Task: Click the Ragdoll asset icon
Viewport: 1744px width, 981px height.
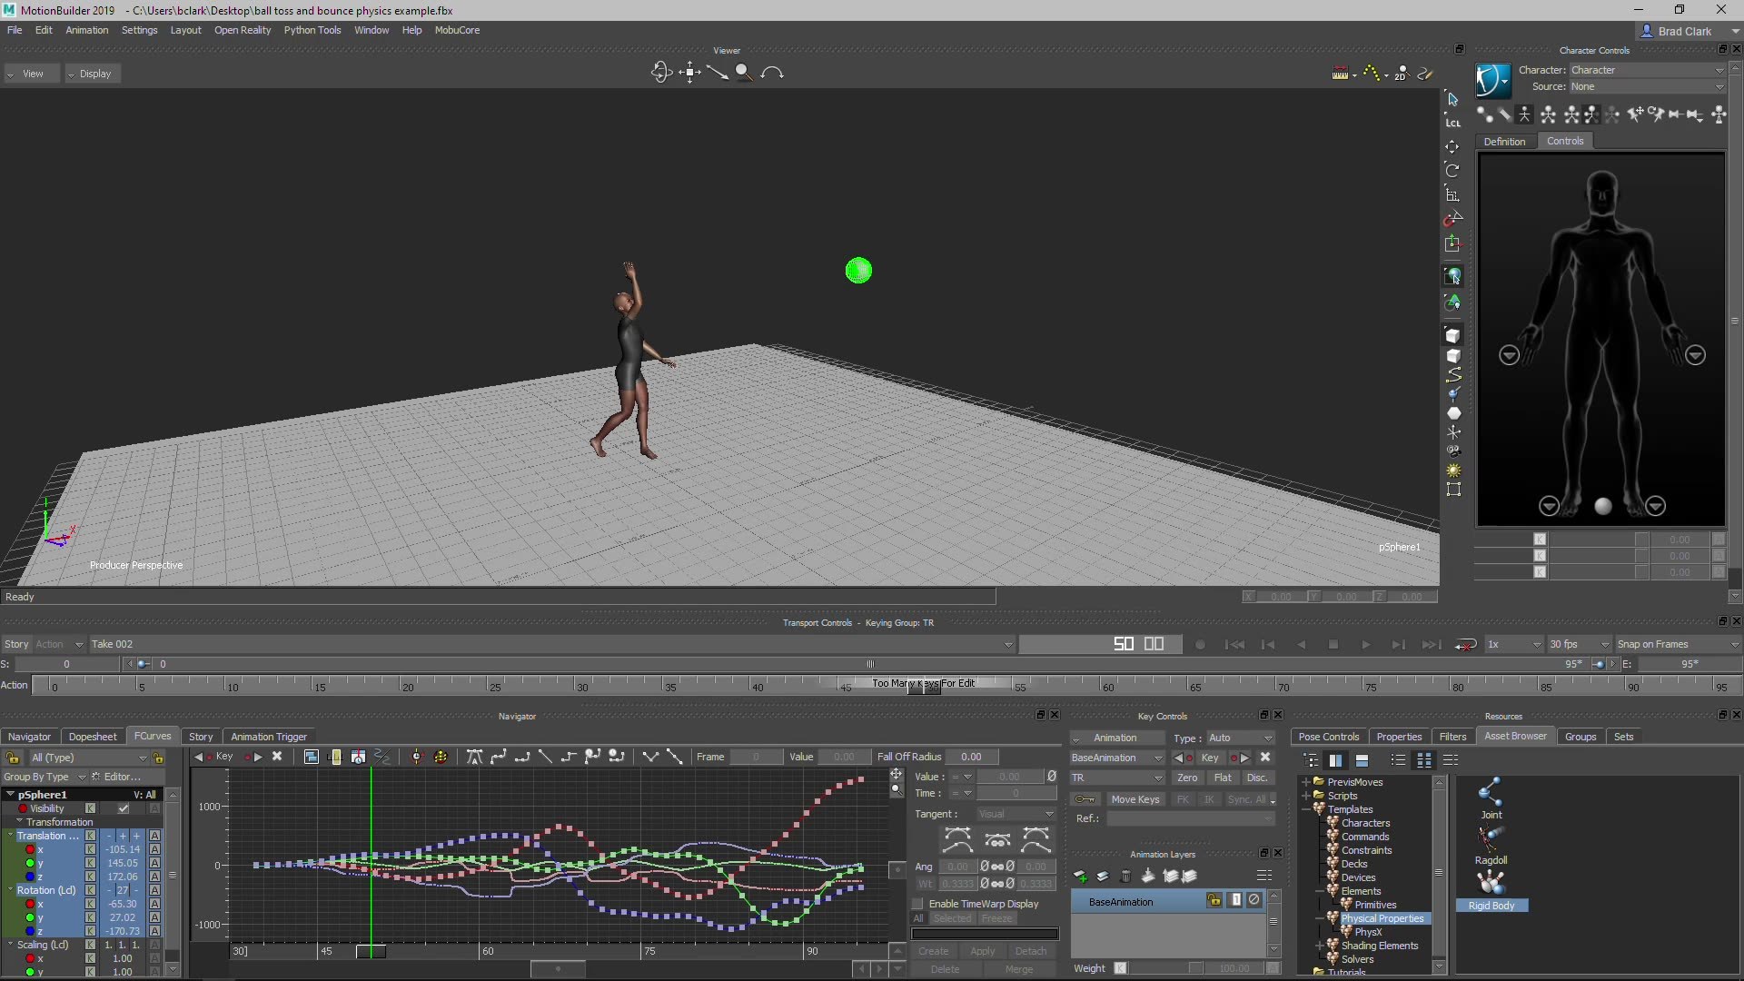Action: (1491, 837)
